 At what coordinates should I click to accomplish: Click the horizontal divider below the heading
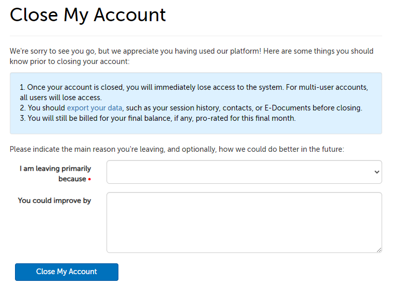tap(196, 36)
